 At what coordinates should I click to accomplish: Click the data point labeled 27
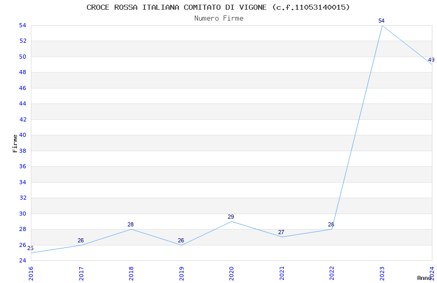click(281, 237)
